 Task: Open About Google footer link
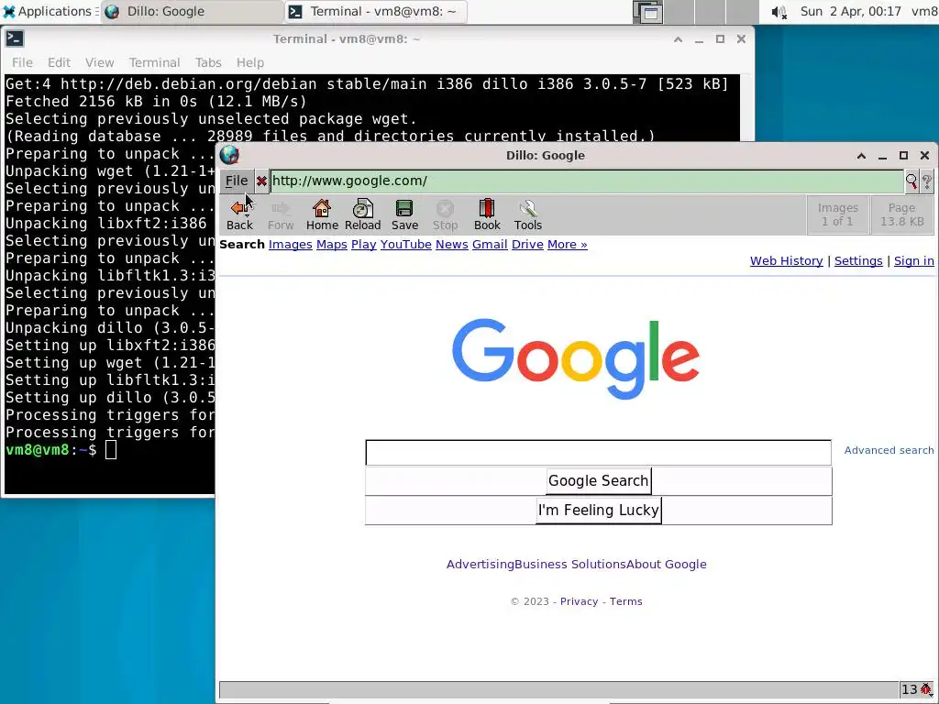(x=667, y=564)
